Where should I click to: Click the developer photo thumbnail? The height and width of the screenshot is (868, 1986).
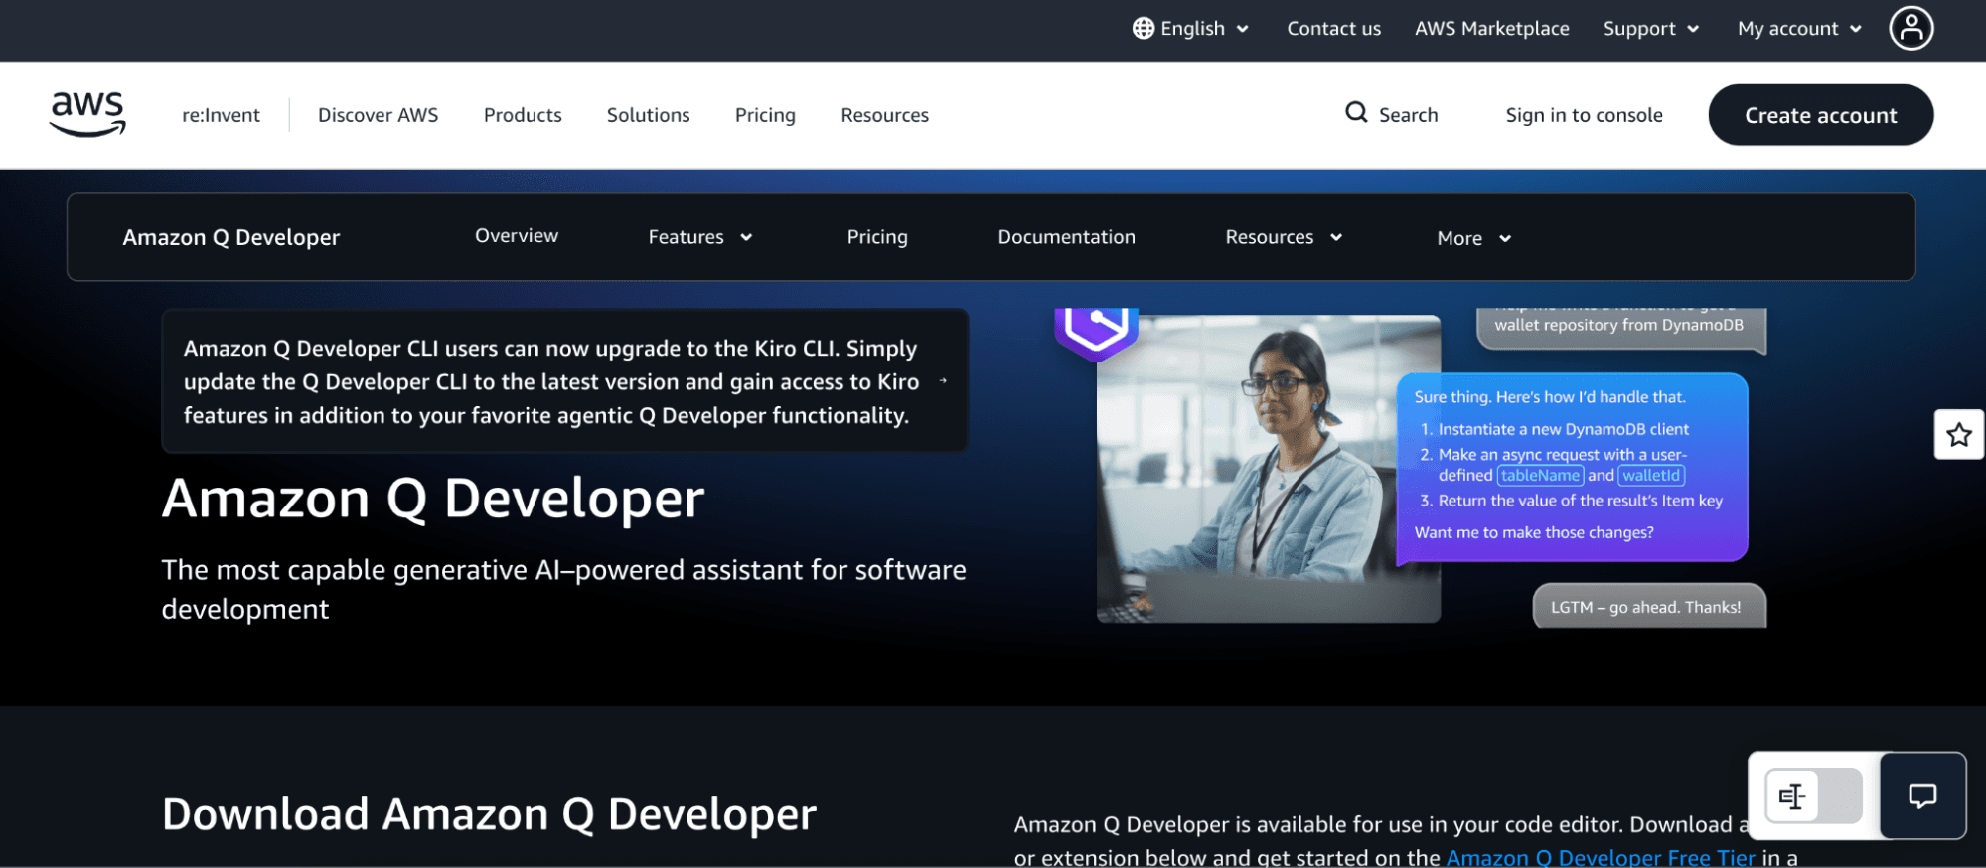click(1268, 469)
